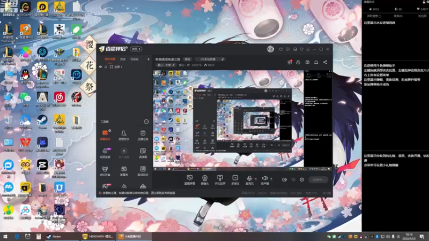Click the record video icon

(284, 179)
